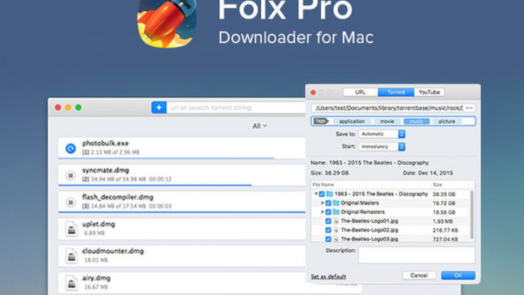Expand the Original Remasters folder

tap(323, 212)
